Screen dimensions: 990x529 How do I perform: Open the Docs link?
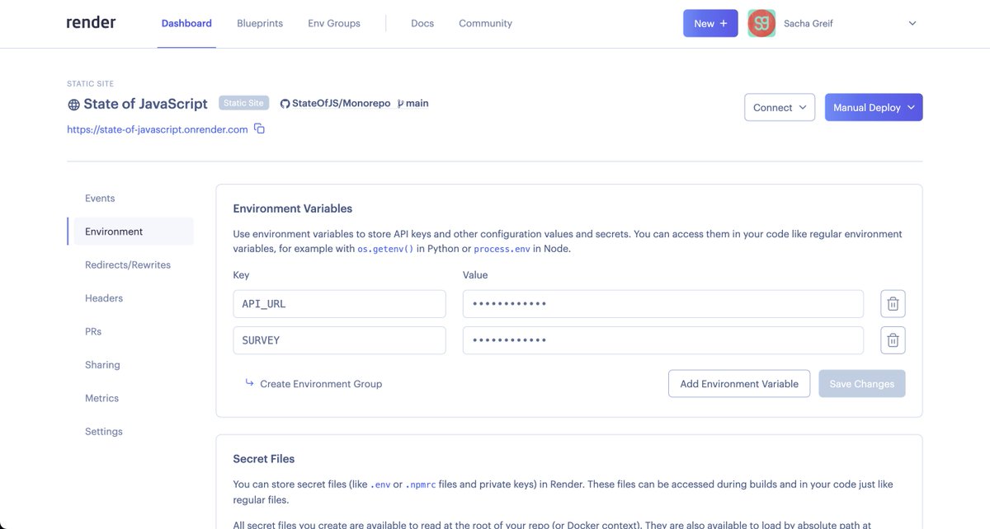(x=422, y=23)
